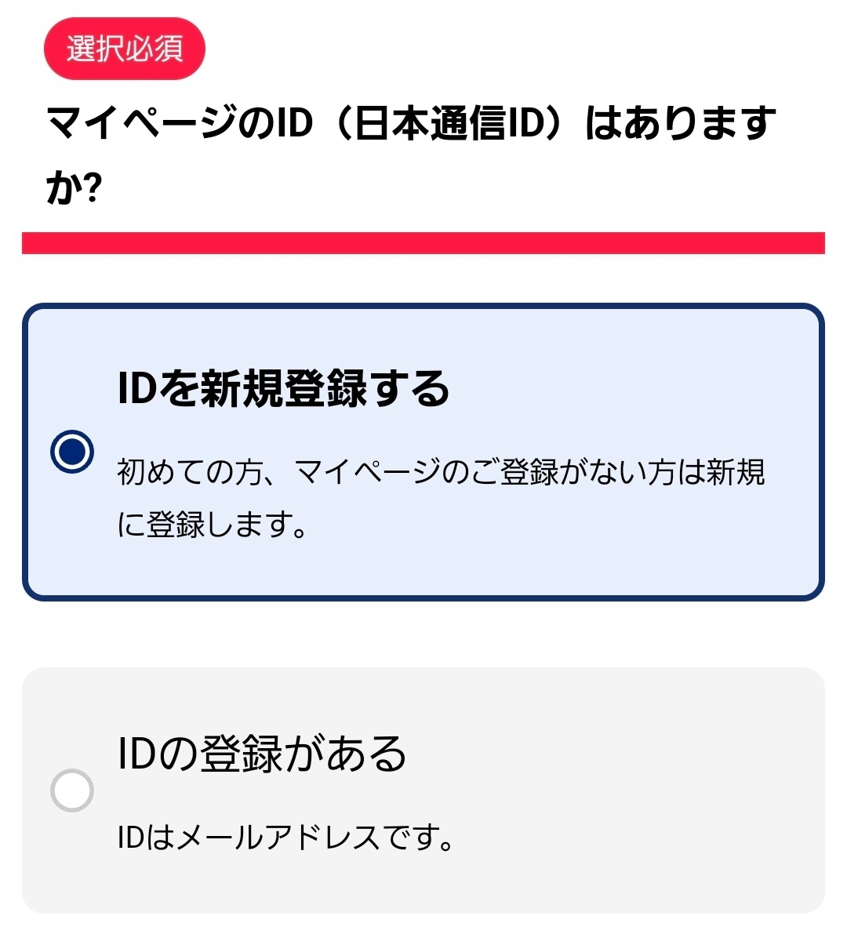Screen dimensions: 847x945
Task: Click the gray card's top empty area
Action: (423, 698)
